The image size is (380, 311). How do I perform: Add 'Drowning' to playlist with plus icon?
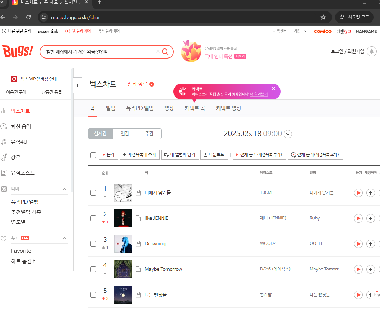(371, 243)
